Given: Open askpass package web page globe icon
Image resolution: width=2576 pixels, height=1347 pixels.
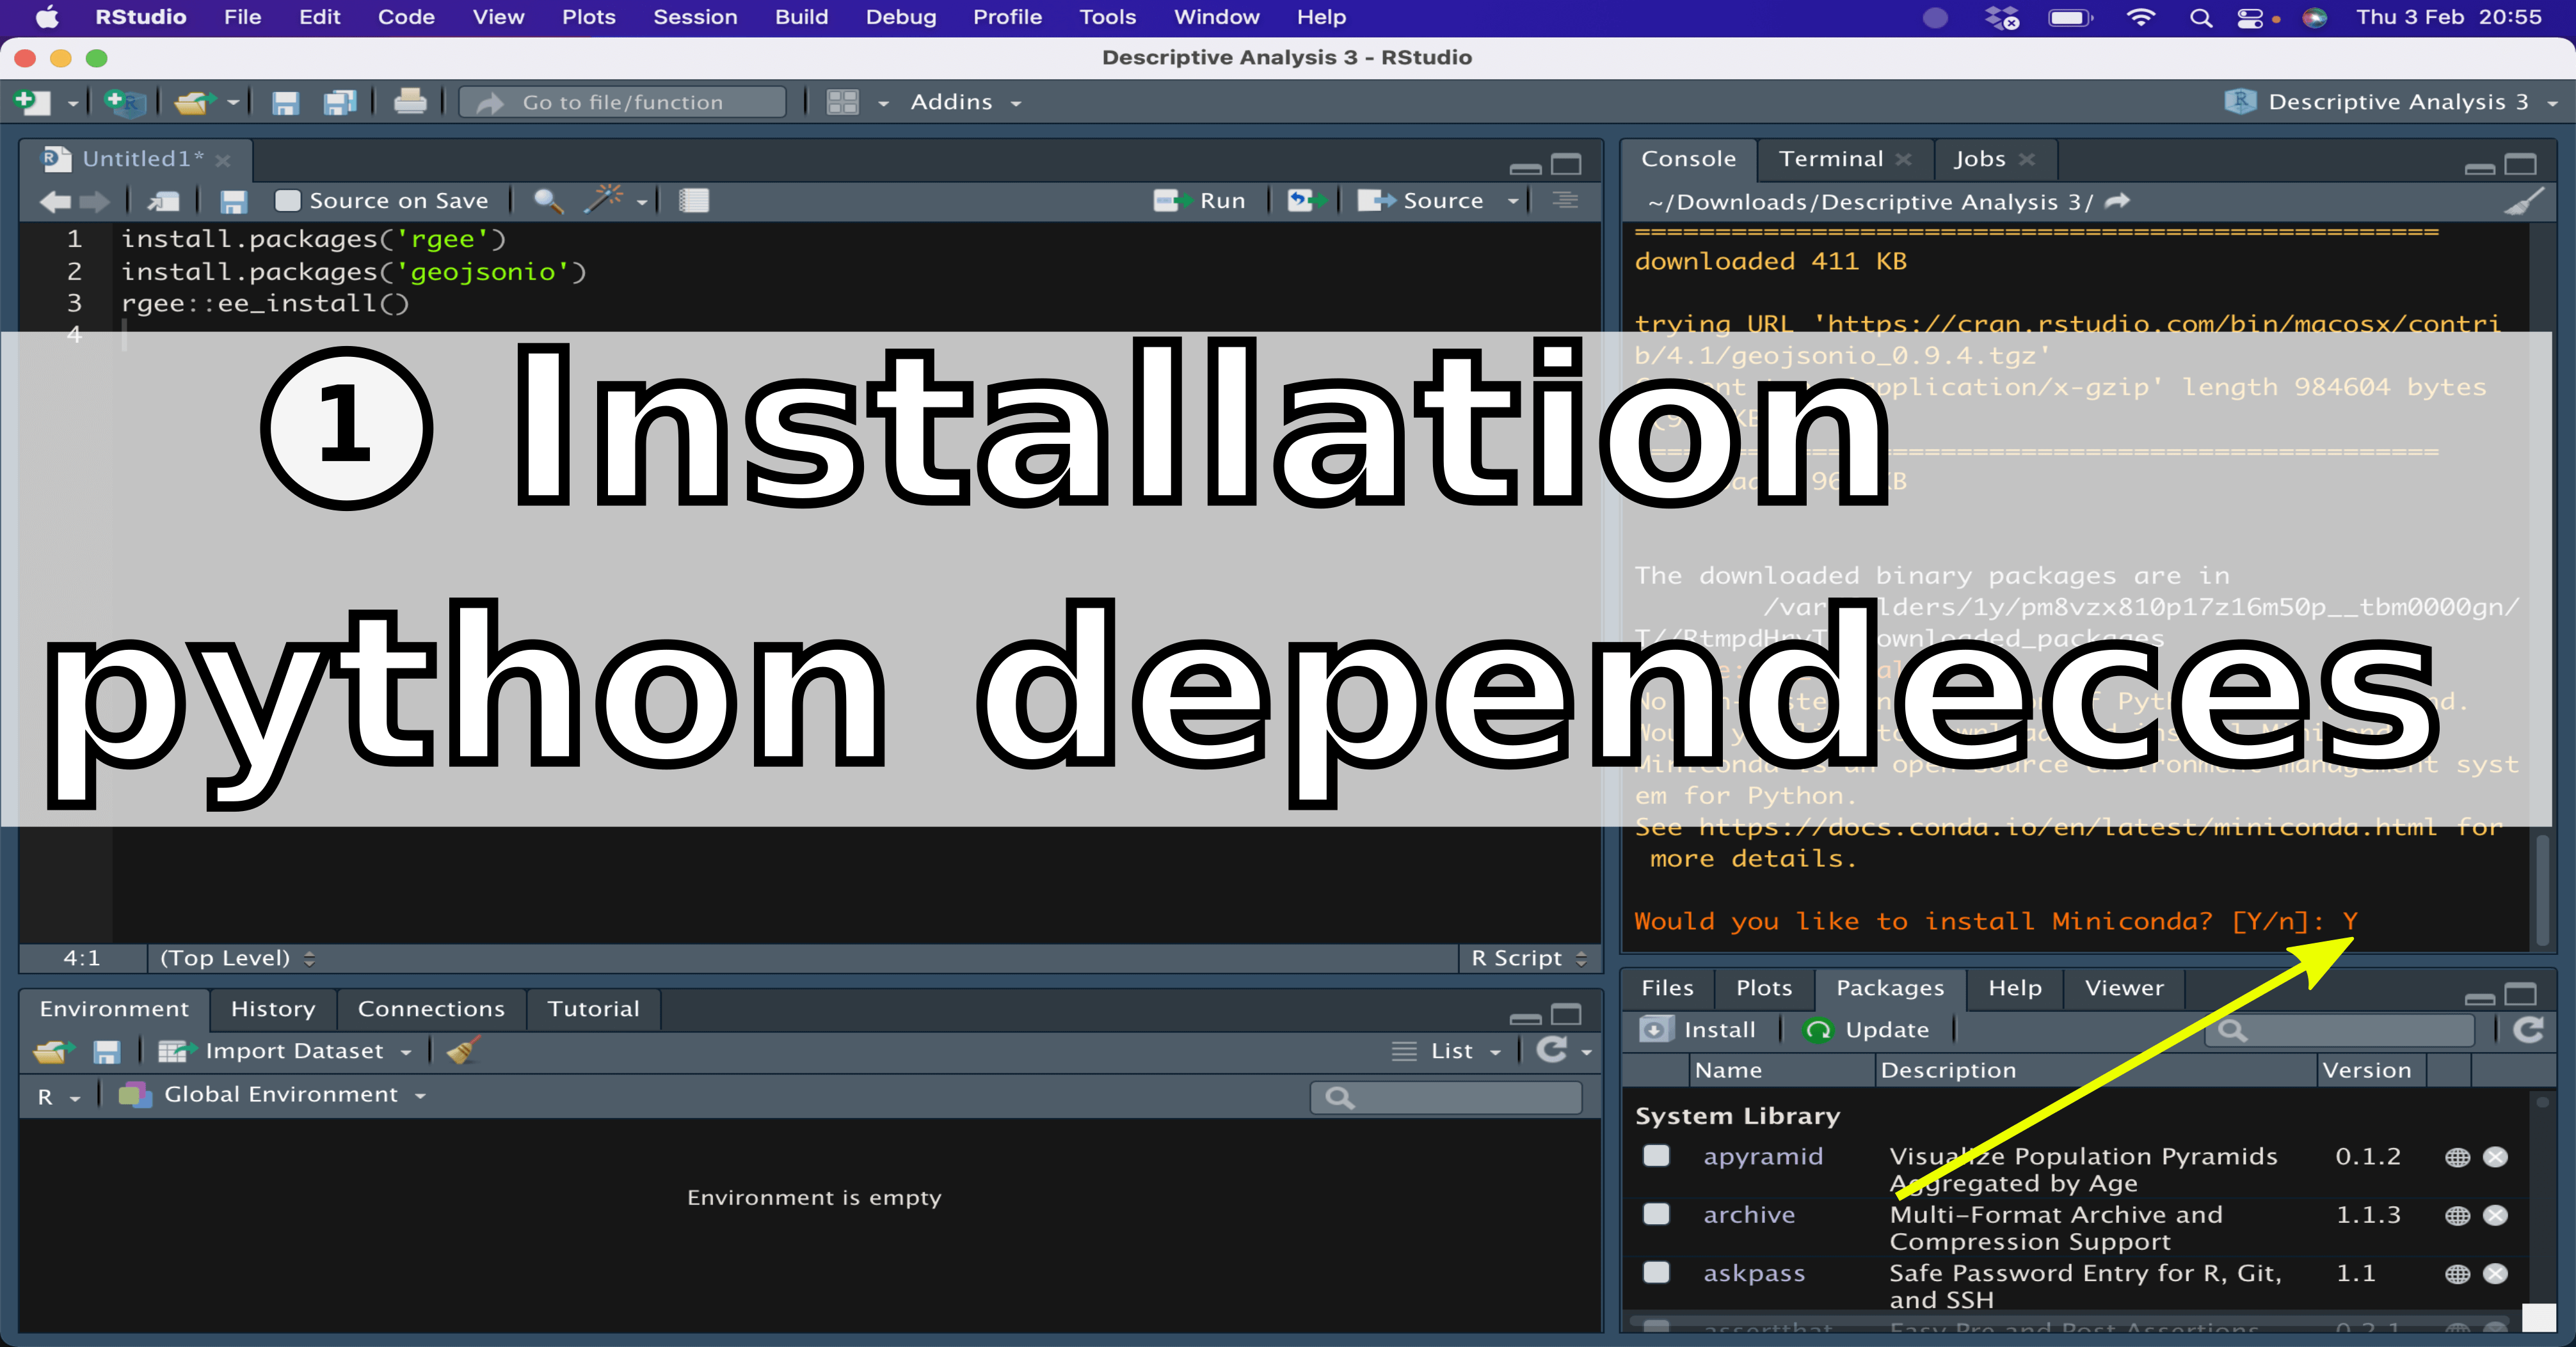Looking at the screenshot, I should 2457,1274.
